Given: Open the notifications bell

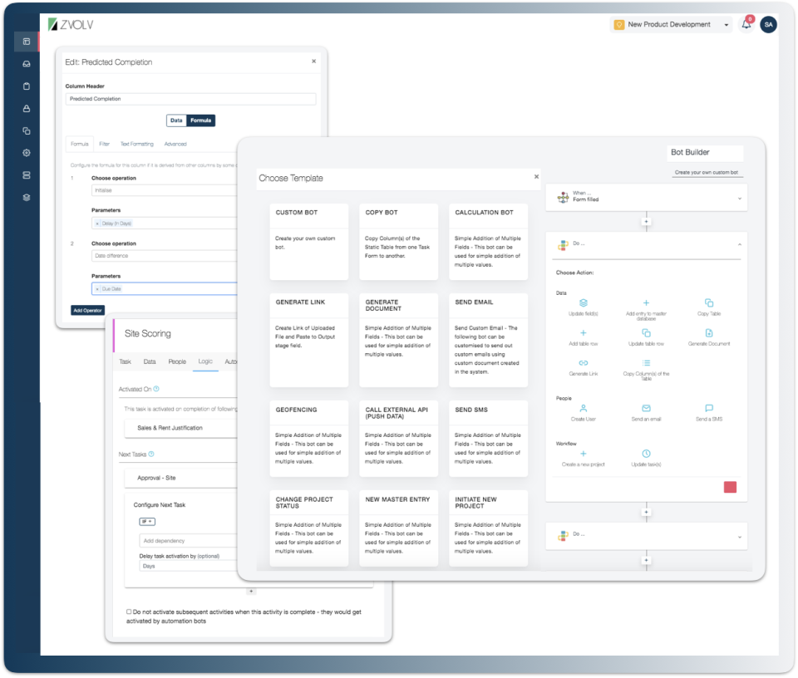Looking at the screenshot, I should [746, 24].
